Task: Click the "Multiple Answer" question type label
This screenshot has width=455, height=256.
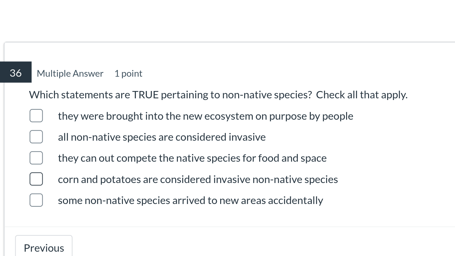Action: (70, 73)
